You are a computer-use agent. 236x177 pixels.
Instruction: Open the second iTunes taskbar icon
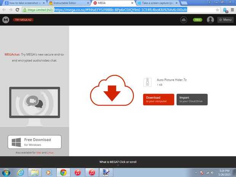[92, 172]
